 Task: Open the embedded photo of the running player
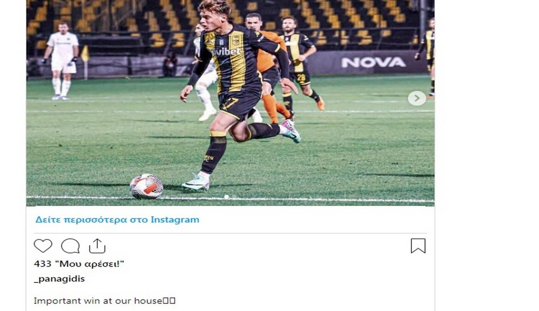[230, 102]
